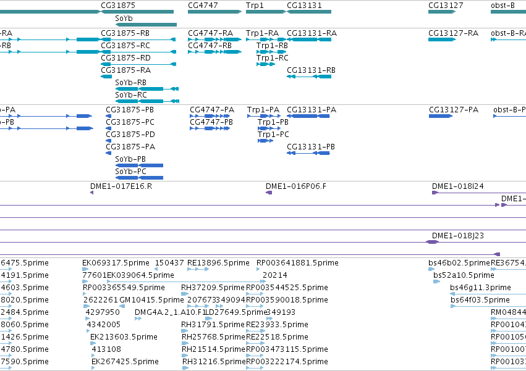
Task: Select the CG31875 gene bar
Action: click(x=137, y=12)
